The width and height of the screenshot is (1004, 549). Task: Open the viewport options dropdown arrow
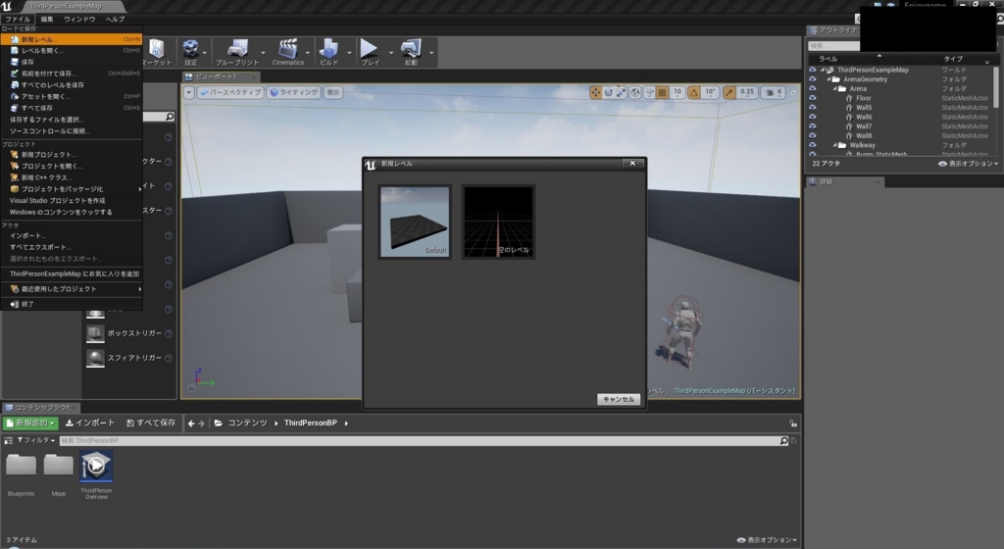(189, 93)
